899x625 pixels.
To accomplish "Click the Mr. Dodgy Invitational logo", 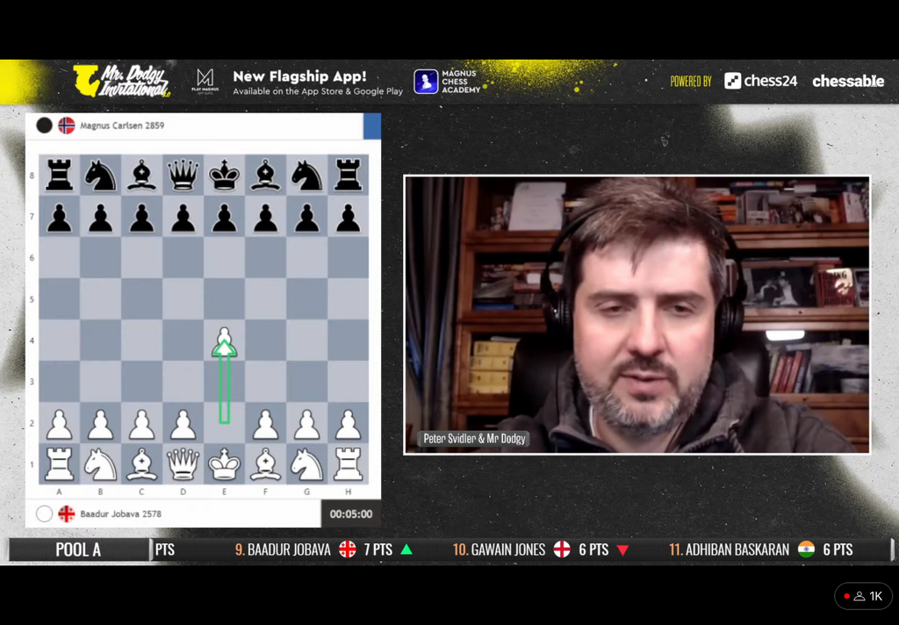I will point(121,81).
